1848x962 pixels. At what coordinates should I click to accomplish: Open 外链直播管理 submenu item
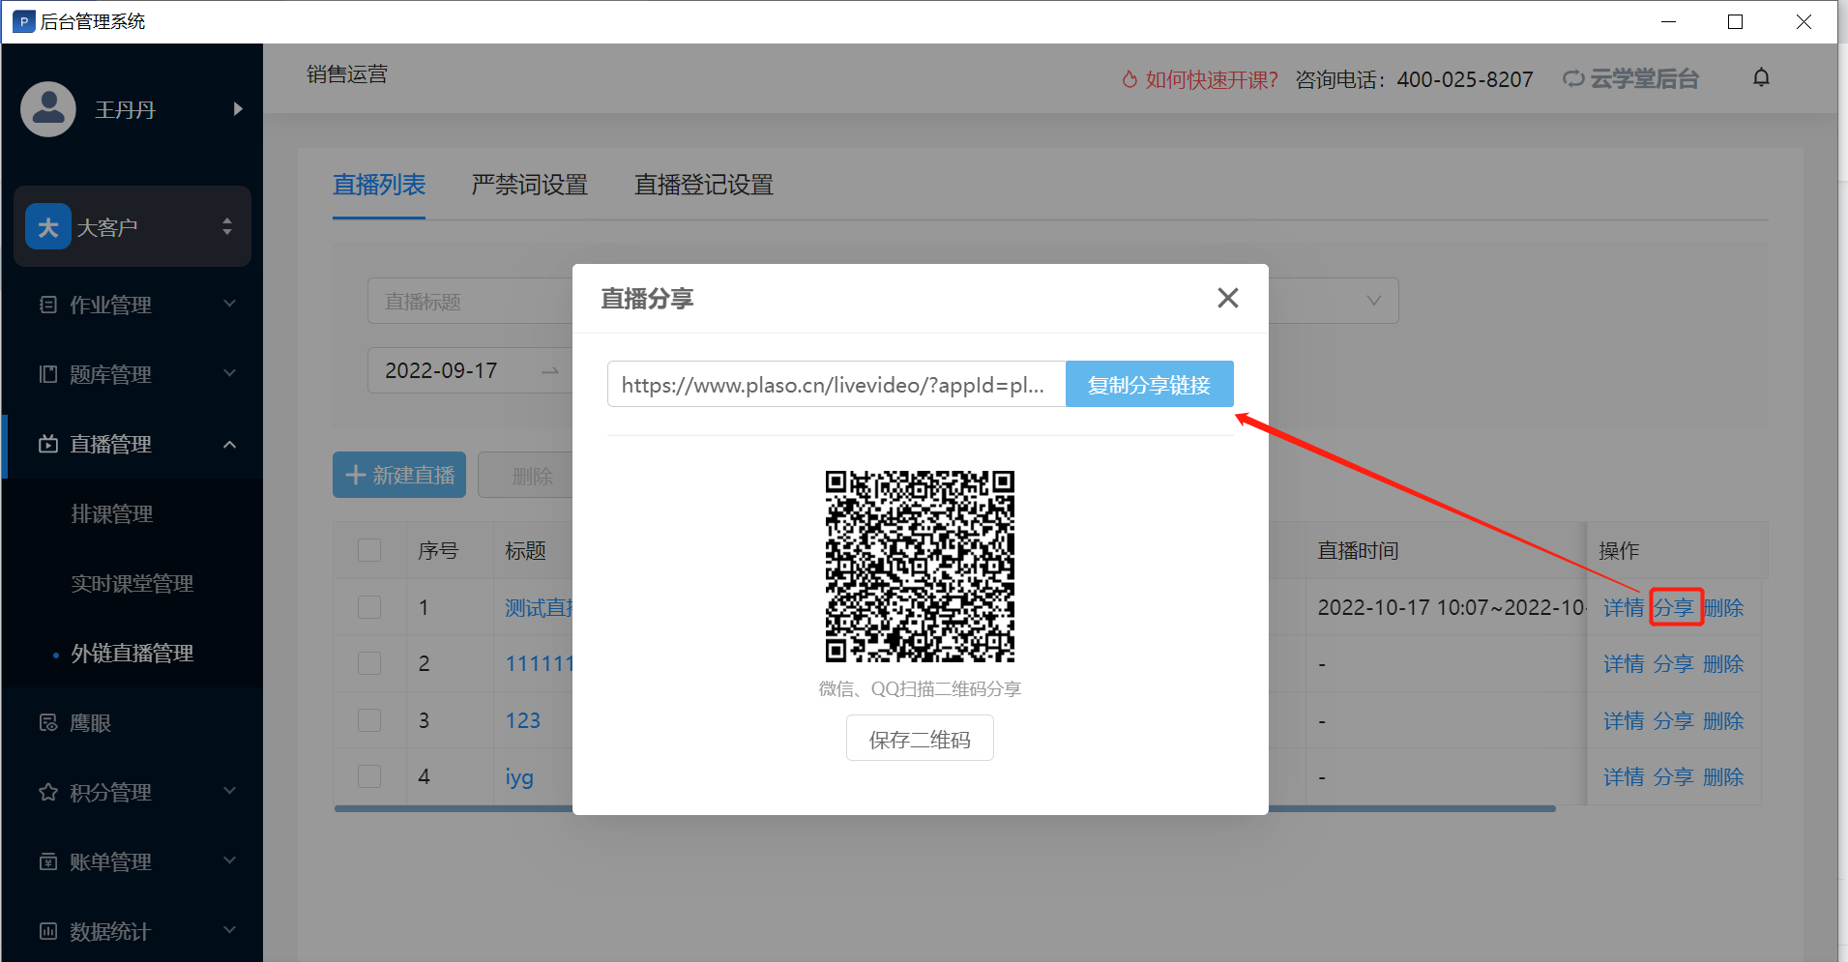(x=132, y=653)
